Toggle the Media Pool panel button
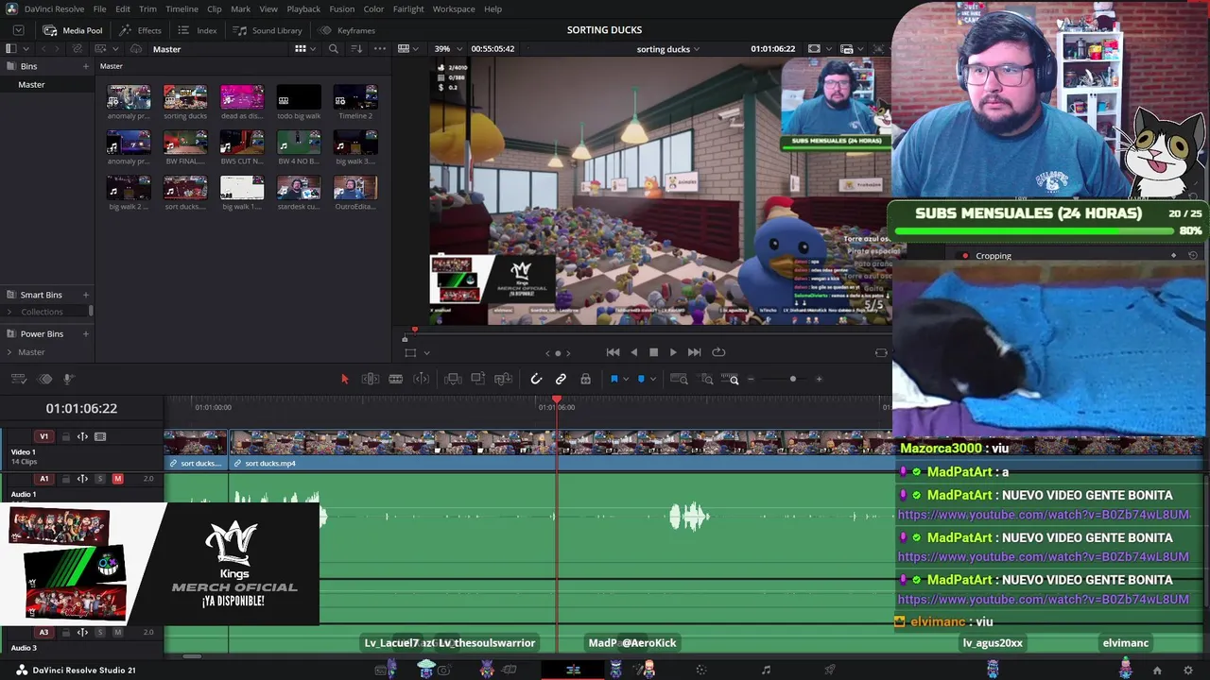 (x=73, y=30)
